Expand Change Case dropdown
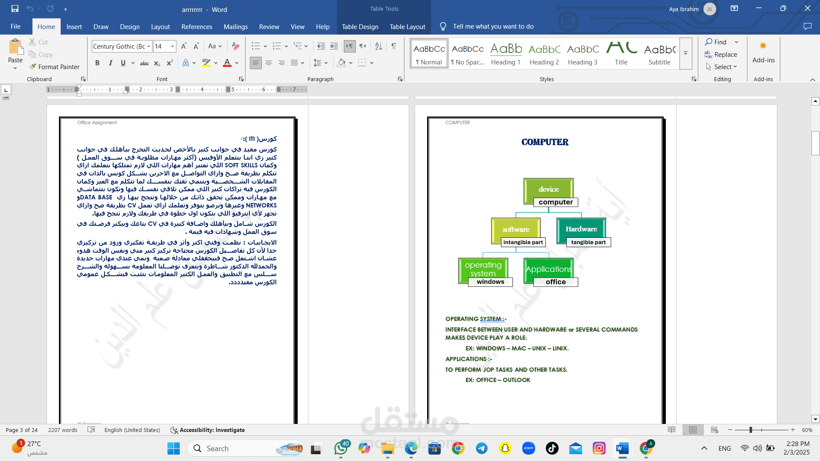Screen dimensions: 820x461 [220, 47]
